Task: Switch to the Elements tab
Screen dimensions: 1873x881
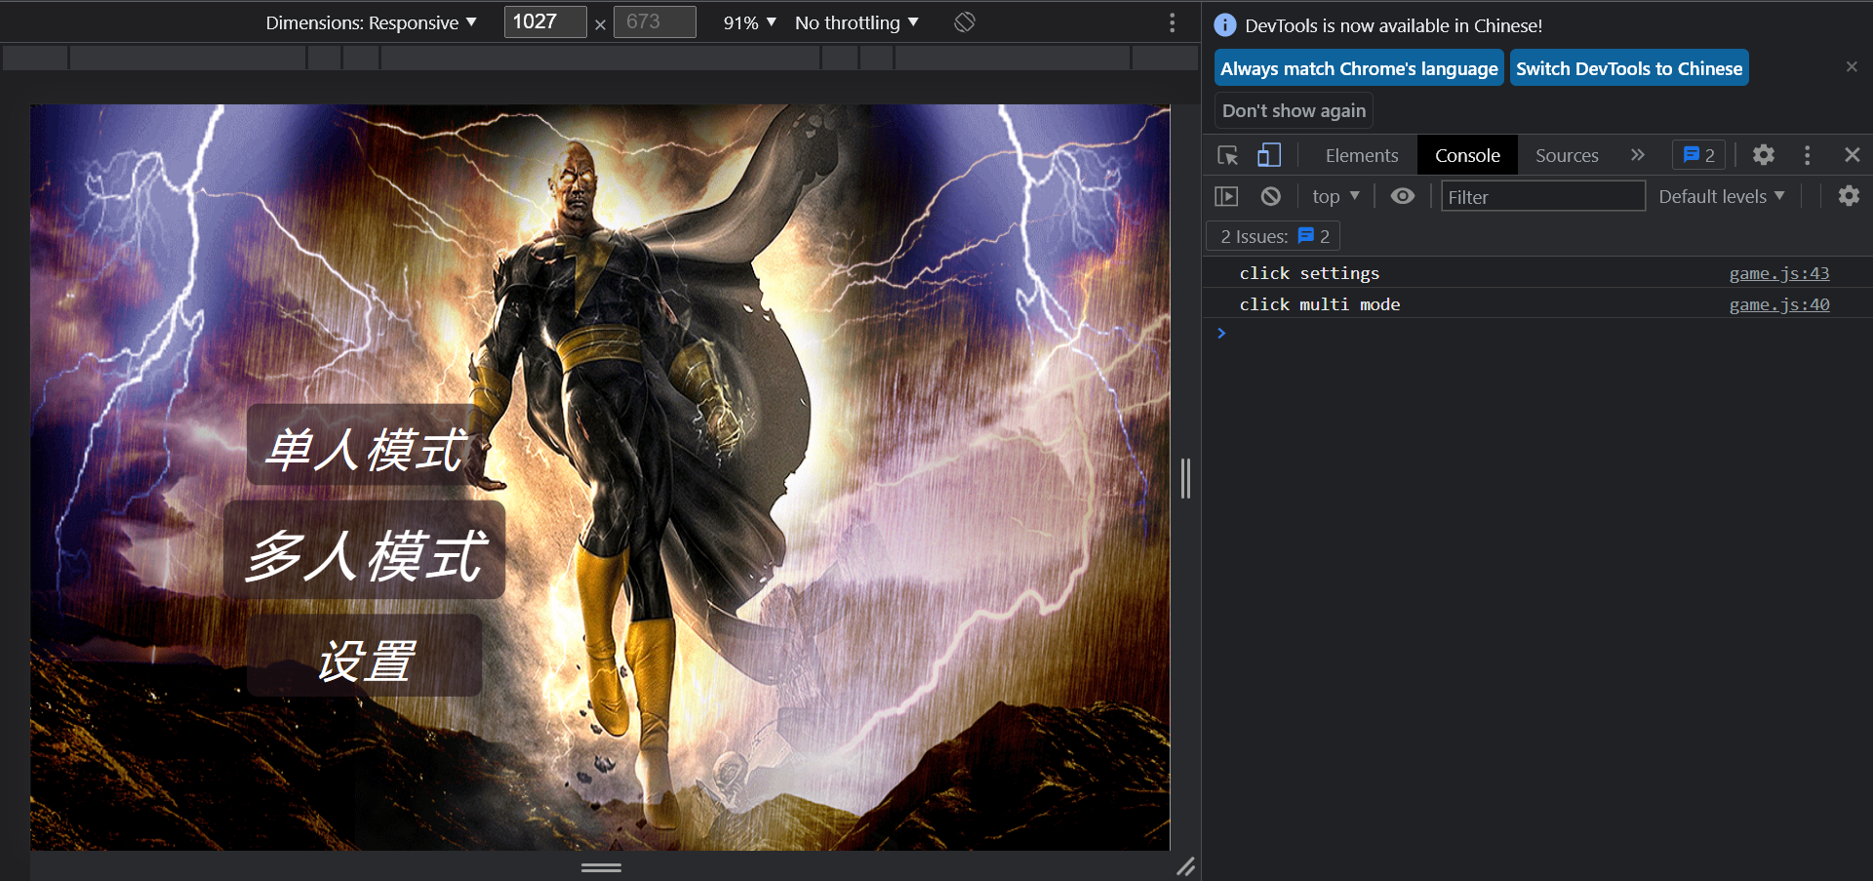Action: [1362, 155]
